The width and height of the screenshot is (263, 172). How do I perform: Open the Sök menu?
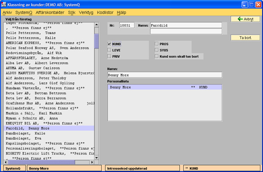pyautogui.click(x=71, y=13)
